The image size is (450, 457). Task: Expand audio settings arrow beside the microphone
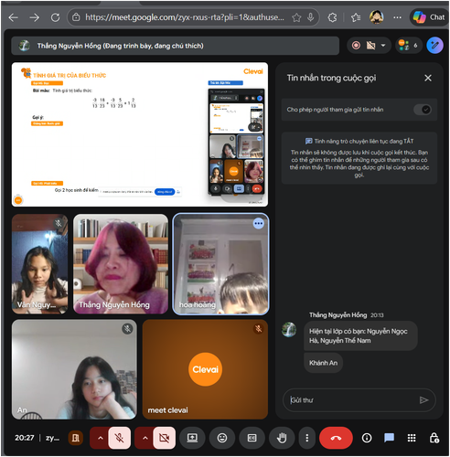(x=101, y=438)
